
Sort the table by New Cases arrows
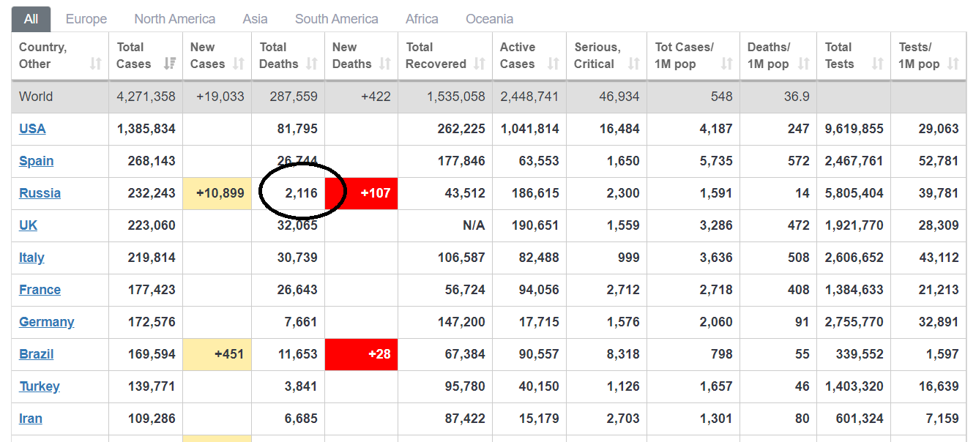pos(239,64)
